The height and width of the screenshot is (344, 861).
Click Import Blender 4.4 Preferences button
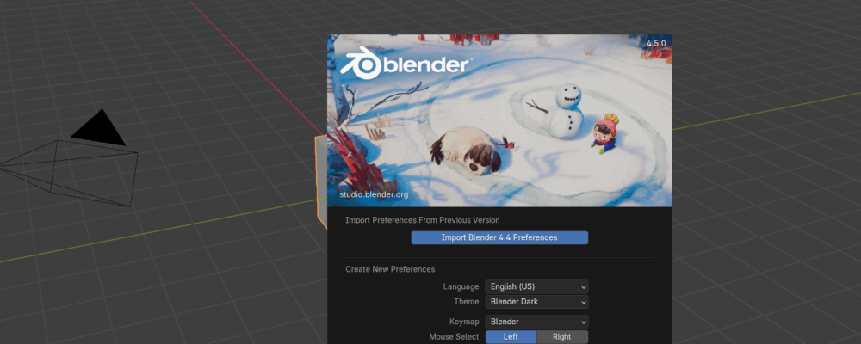[499, 237]
